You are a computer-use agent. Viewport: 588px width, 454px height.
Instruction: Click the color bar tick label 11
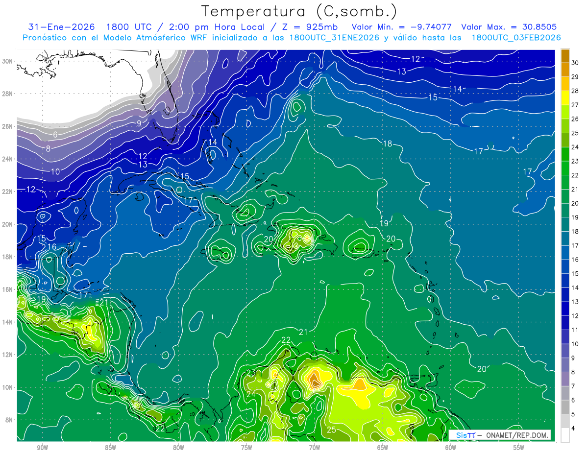(x=575, y=330)
